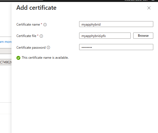Open the account avatar in top bar
This screenshot has width=158, height=133.
pos(153,0)
